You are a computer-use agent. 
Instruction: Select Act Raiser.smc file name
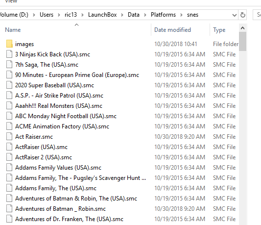(x=34, y=137)
